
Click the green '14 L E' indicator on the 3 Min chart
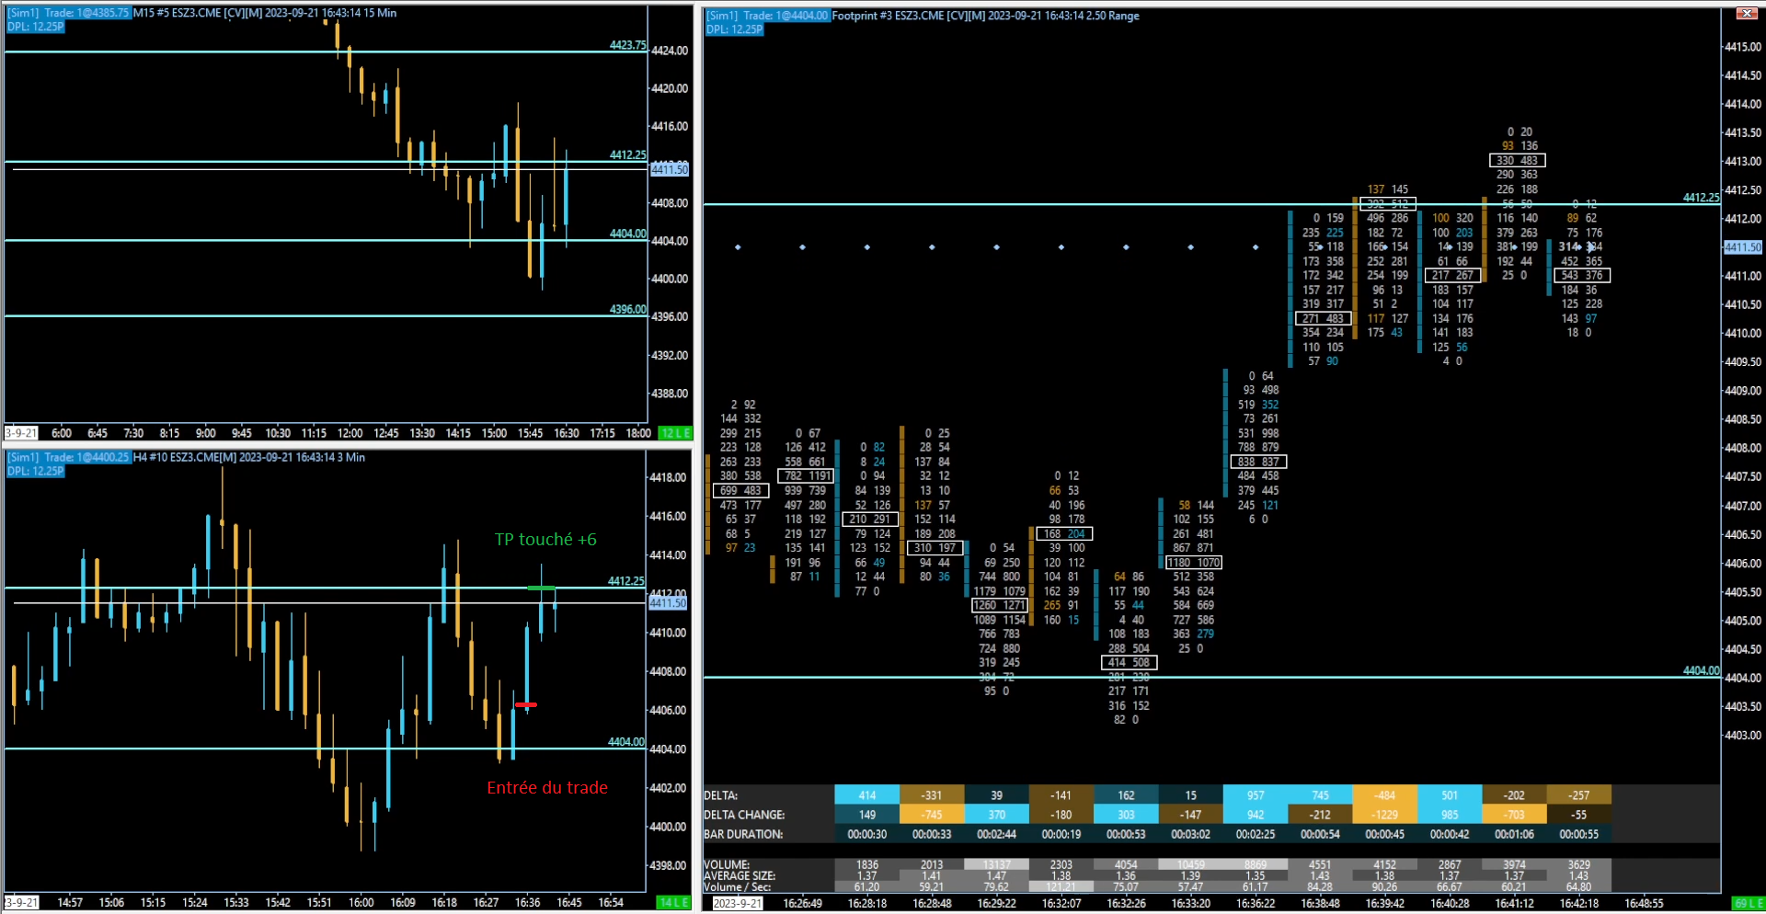(674, 902)
